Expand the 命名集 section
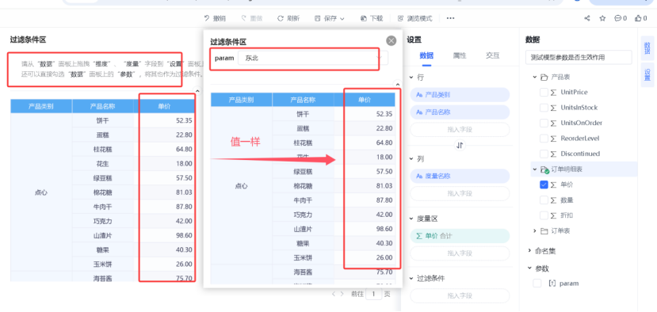 530,251
